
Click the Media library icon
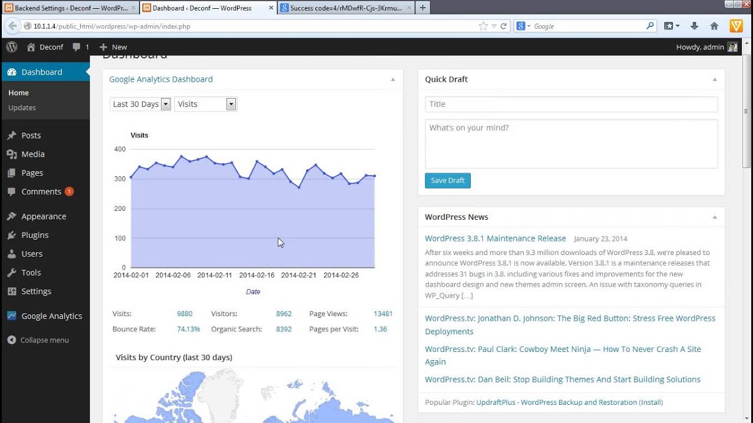tap(12, 154)
